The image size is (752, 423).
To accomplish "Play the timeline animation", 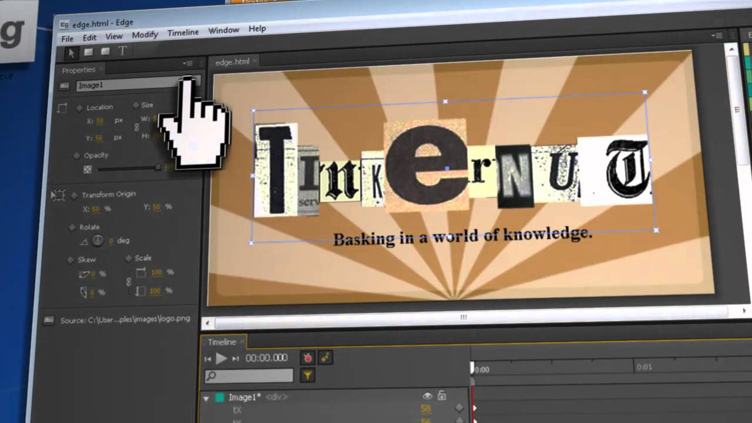I will click(x=221, y=358).
